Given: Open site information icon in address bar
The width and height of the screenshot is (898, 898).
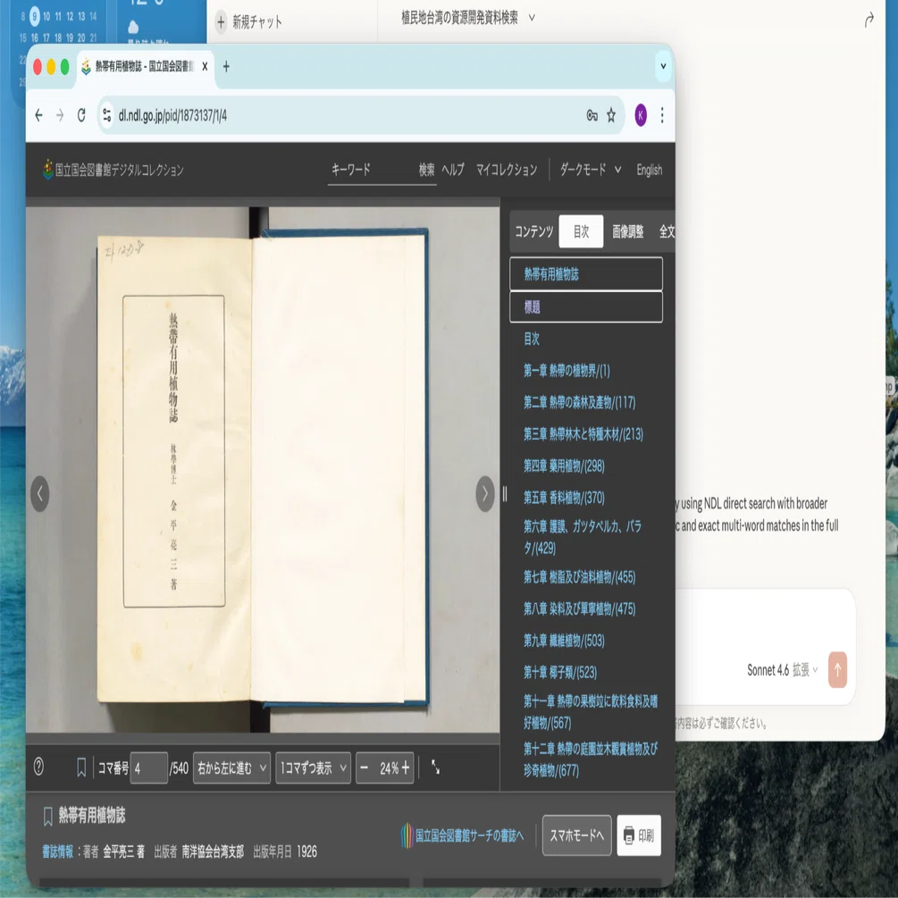Looking at the screenshot, I should [107, 115].
